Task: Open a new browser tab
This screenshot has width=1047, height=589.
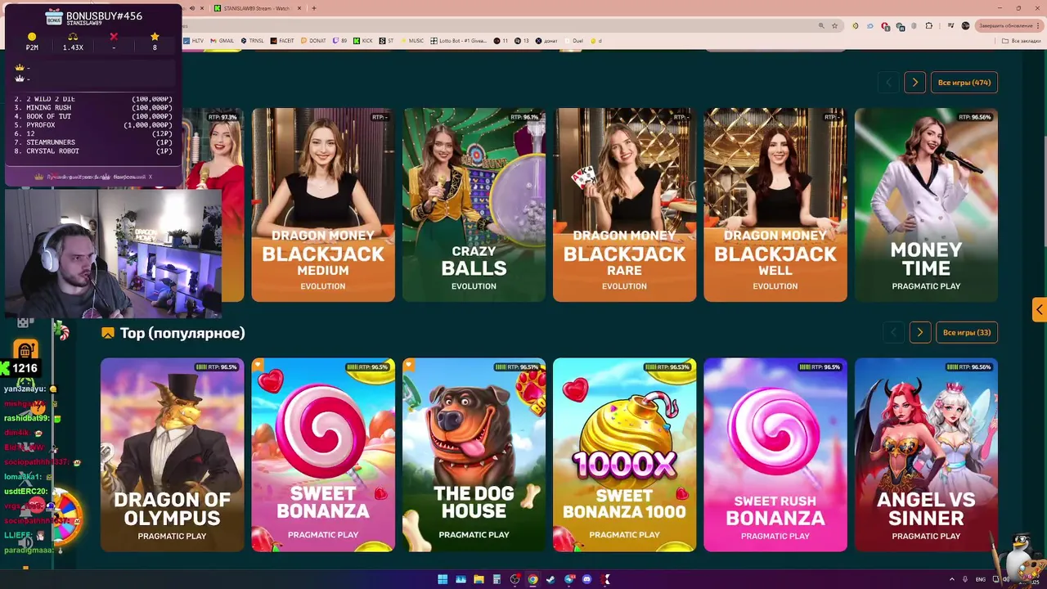Action: coord(314,8)
